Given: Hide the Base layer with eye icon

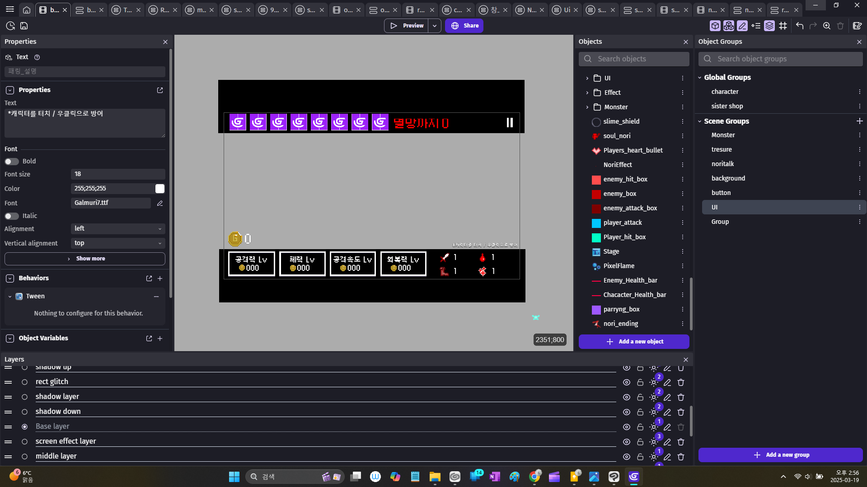Looking at the screenshot, I should click(x=627, y=427).
